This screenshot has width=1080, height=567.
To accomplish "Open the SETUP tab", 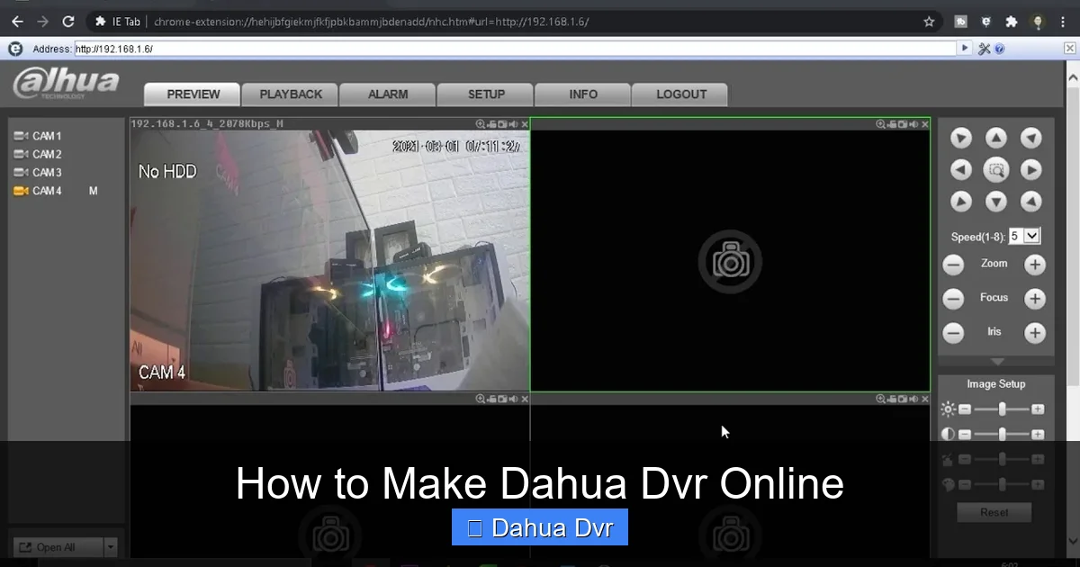I will pos(484,94).
